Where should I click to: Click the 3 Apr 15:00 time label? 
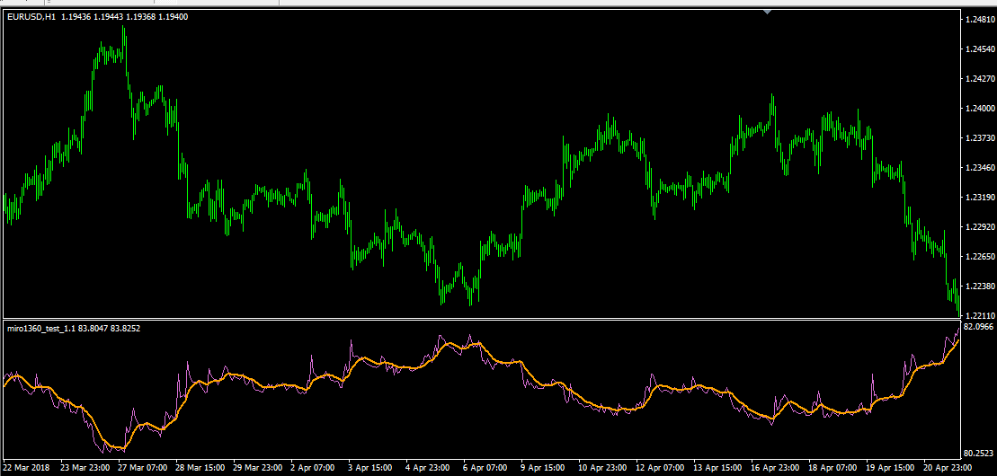372,467
